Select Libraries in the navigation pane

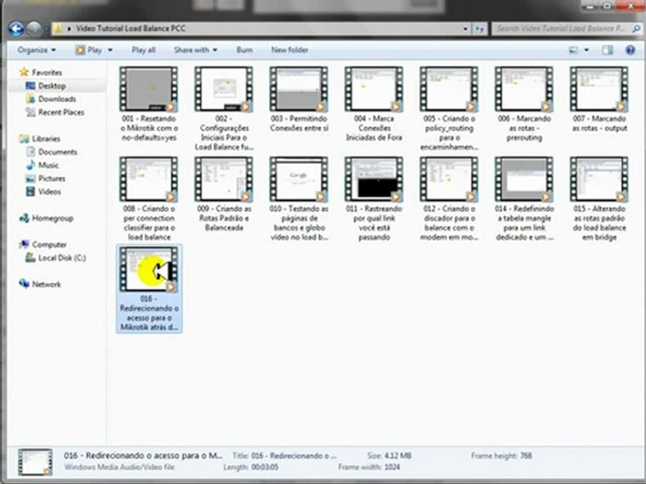46,138
